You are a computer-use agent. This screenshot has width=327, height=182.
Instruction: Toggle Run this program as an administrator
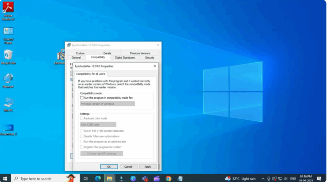pyautogui.click(x=82, y=142)
